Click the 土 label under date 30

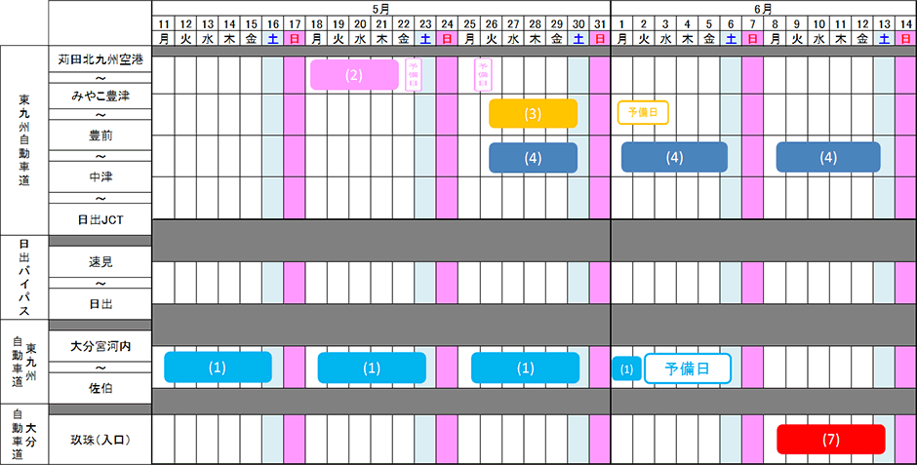578,39
